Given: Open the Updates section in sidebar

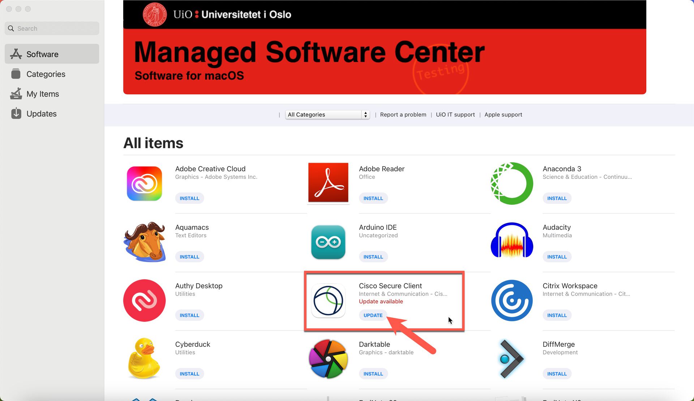Looking at the screenshot, I should click(x=52, y=114).
